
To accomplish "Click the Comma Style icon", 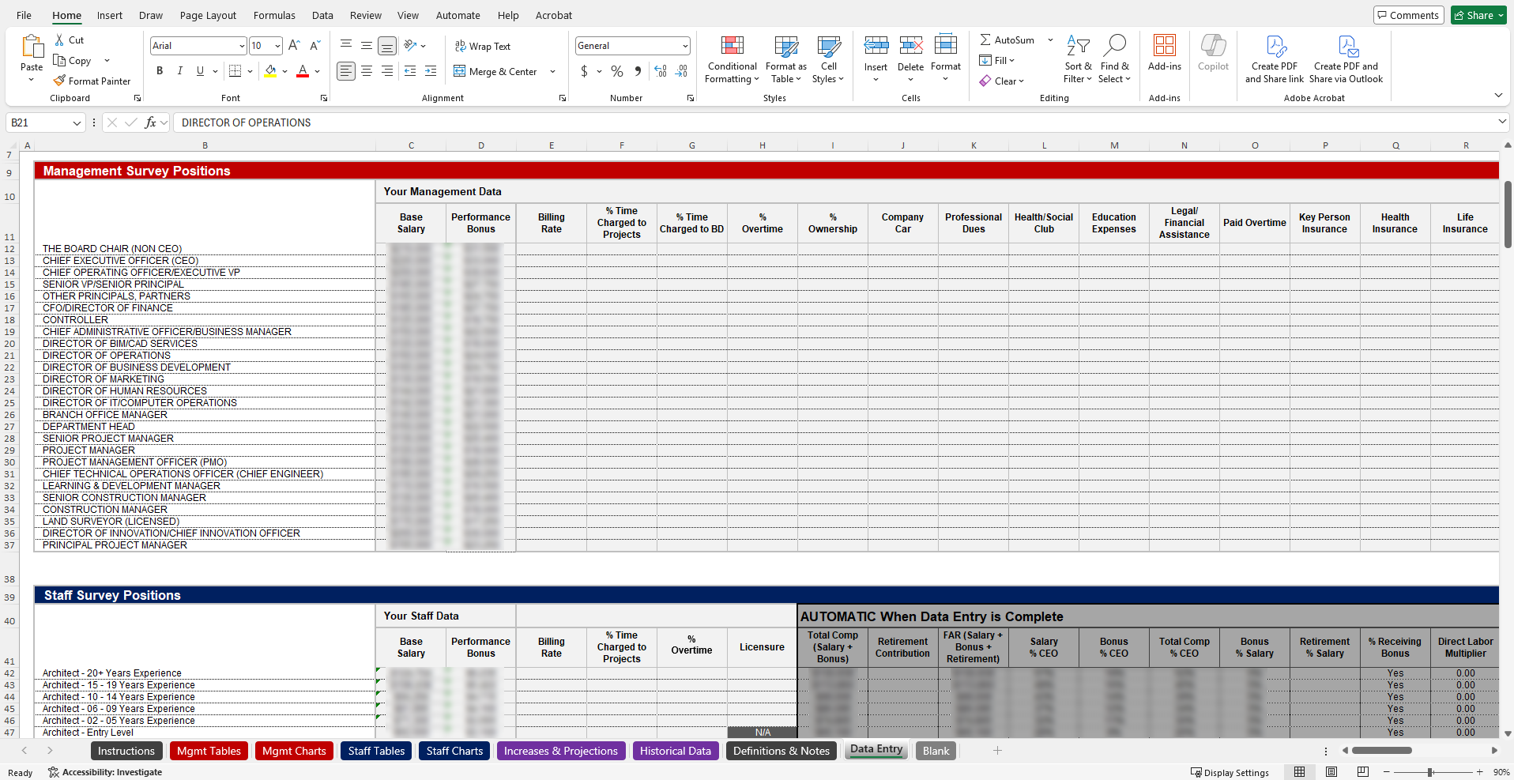I will pos(638,71).
